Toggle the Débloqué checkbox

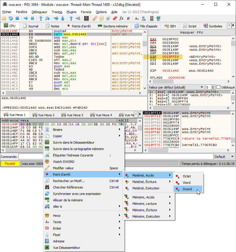tap(218, 87)
